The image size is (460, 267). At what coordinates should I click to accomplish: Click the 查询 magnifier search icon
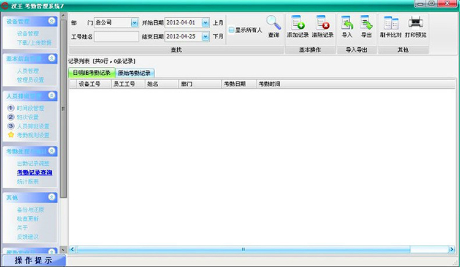(274, 23)
